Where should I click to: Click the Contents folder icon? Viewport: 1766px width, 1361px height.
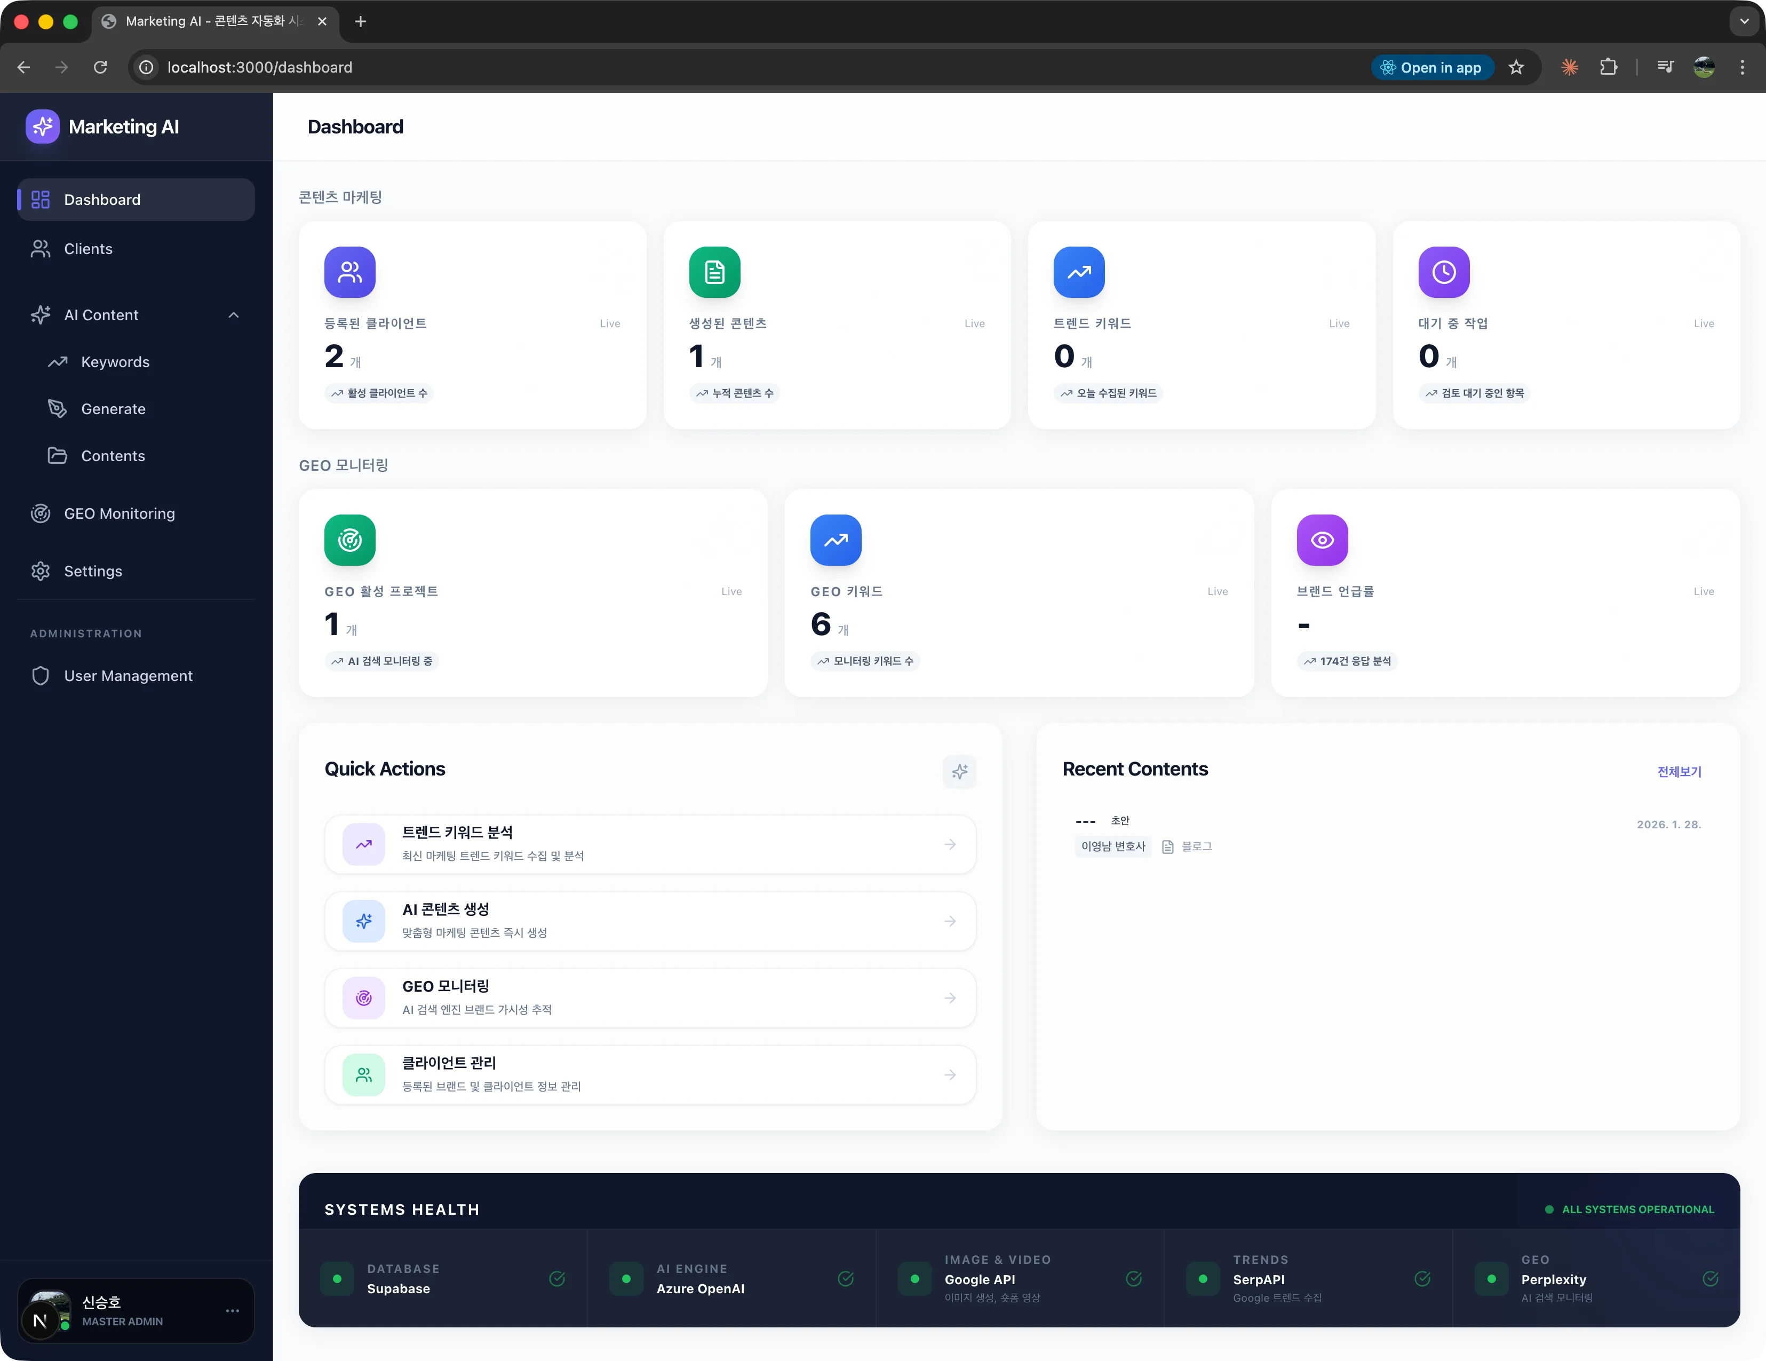58,456
